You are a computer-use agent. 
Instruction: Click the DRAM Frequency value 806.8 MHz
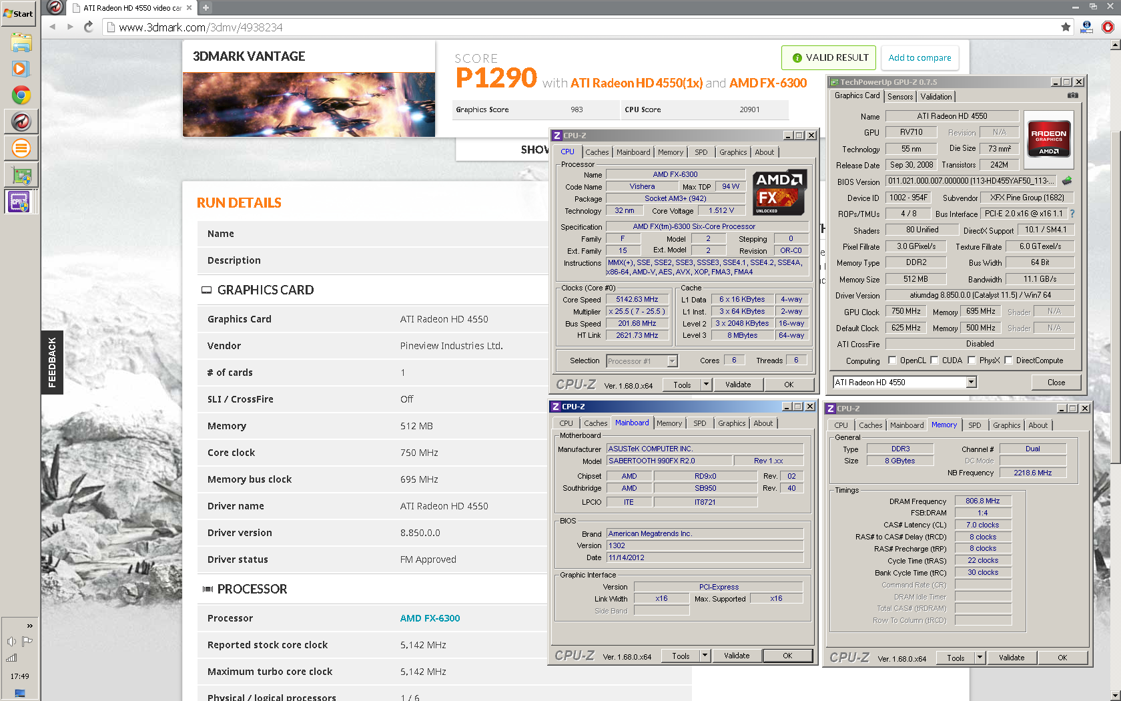coord(983,501)
